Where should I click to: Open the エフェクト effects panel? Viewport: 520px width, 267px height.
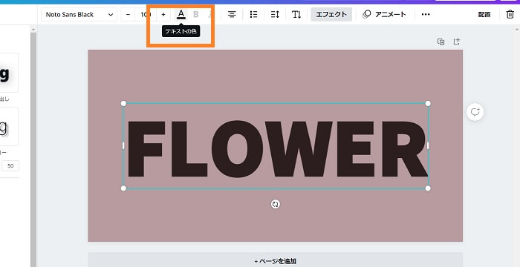pos(331,14)
